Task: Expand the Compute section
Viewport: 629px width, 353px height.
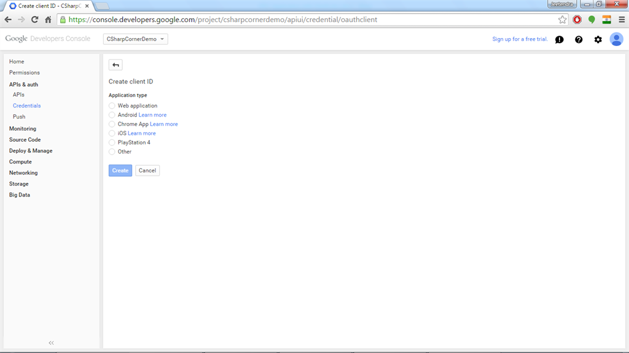Action: coord(20,161)
